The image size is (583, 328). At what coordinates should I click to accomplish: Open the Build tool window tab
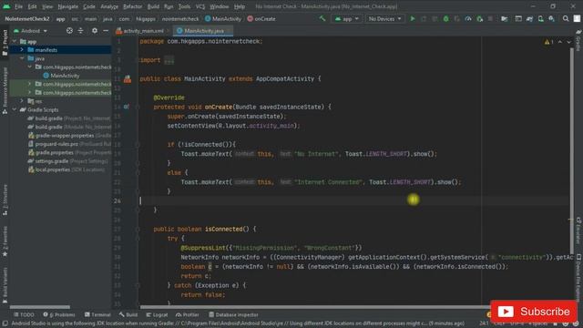pos(128,314)
